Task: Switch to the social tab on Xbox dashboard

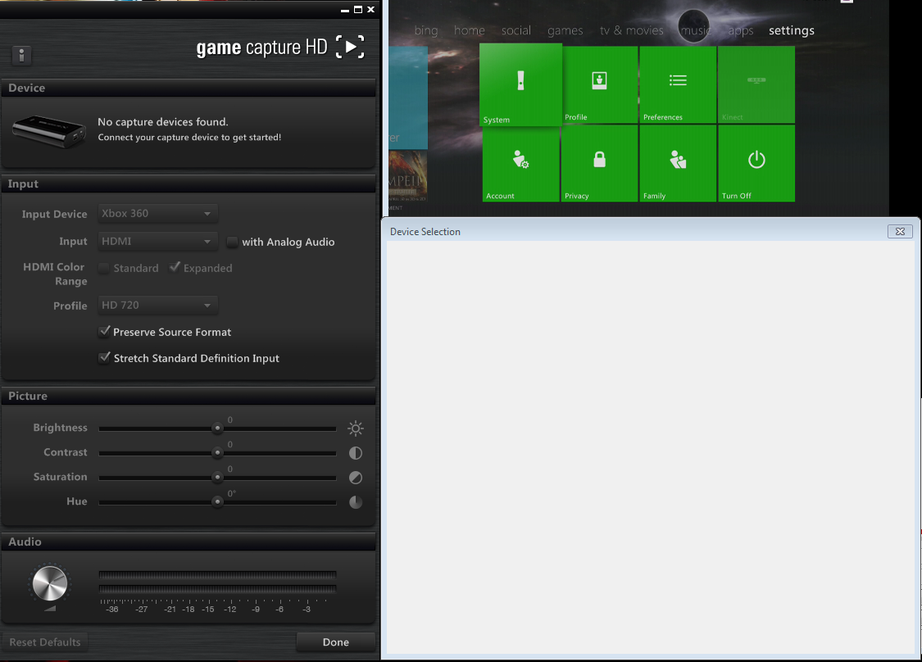Action: [516, 30]
